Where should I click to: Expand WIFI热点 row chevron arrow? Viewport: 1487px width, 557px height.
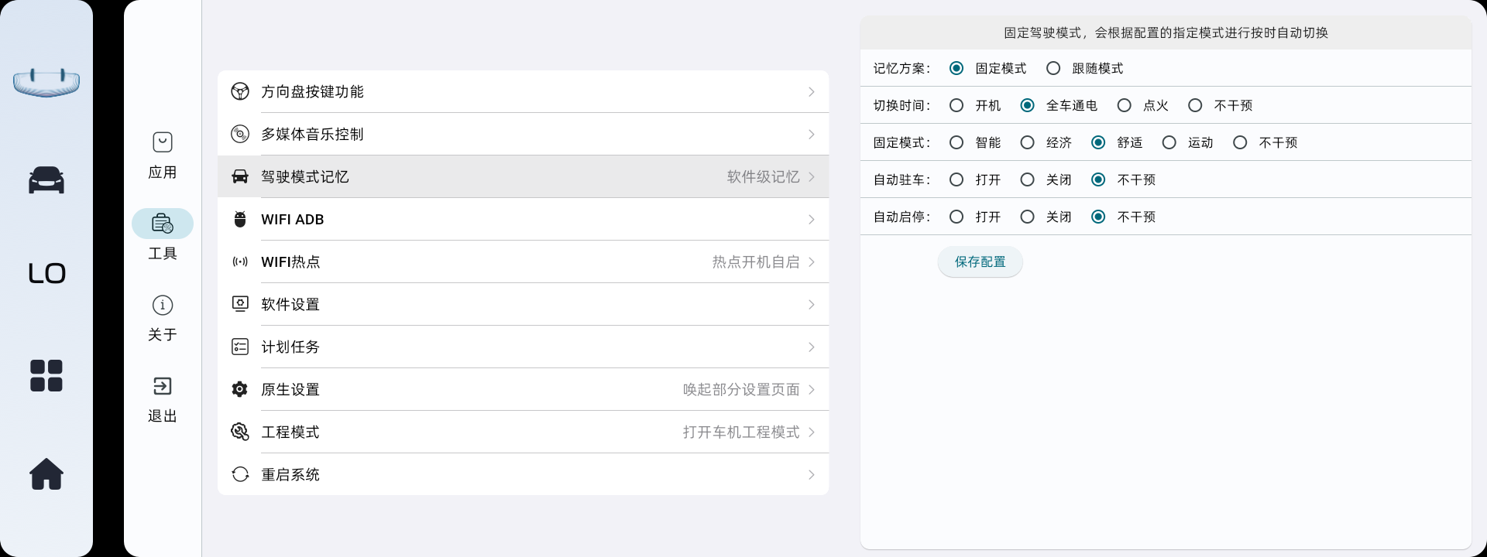(x=811, y=262)
